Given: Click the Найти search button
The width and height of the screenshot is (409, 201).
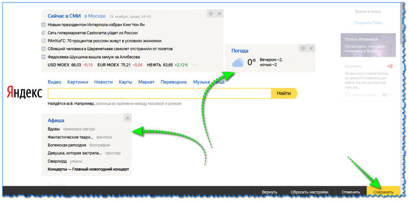Looking at the screenshot, I should point(284,93).
